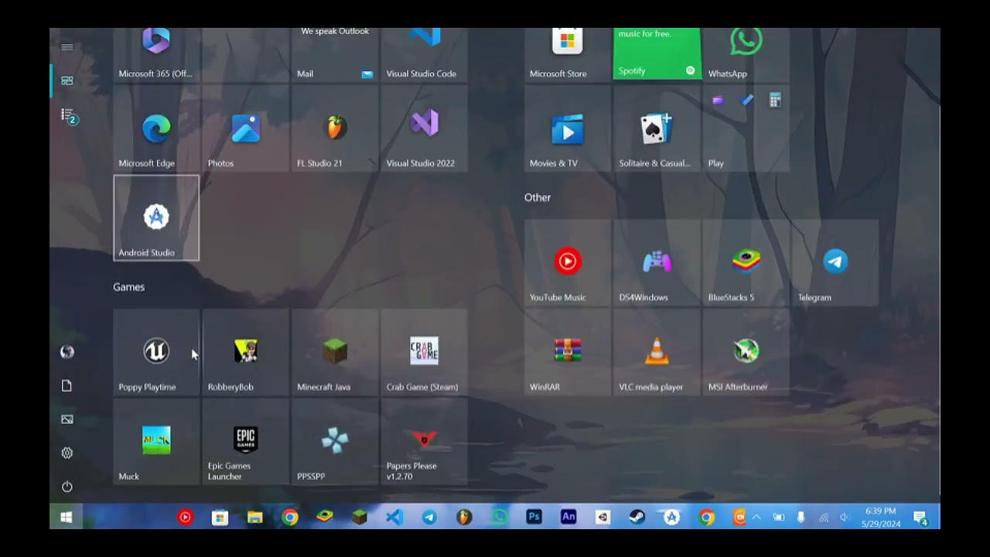Open Telegram from the taskbar

click(429, 518)
